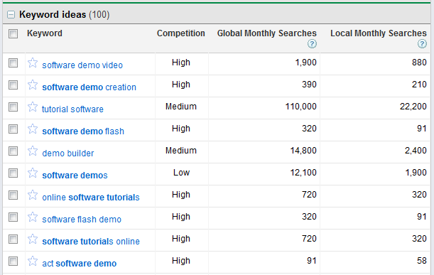
Task: Click the 2,400 local searches value
Action: pyautogui.click(x=416, y=151)
